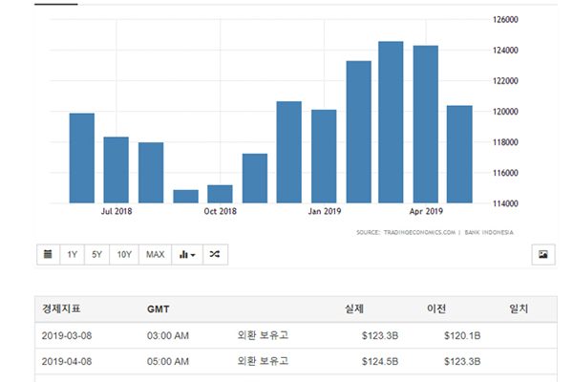
Task: Open the chart type dropdown
Action: point(186,254)
